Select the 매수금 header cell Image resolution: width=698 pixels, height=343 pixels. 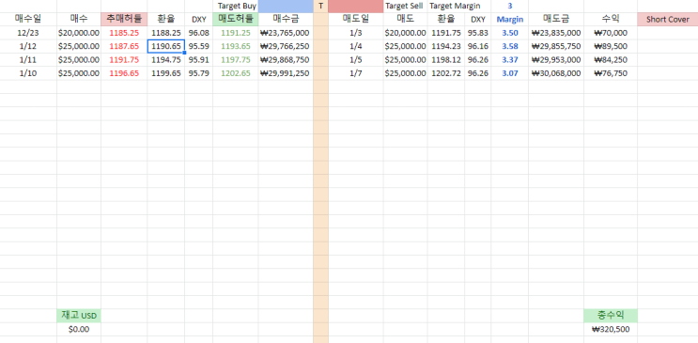[x=286, y=19]
